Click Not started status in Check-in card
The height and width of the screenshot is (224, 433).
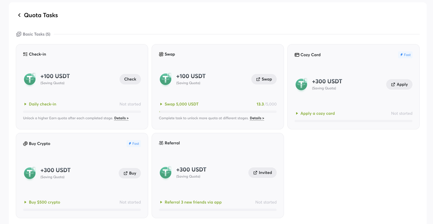coord(130,104)
